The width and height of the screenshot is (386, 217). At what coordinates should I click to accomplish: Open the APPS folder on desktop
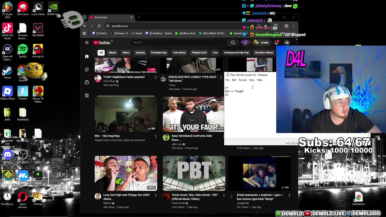pyautogui.click(x=8, y=115)
